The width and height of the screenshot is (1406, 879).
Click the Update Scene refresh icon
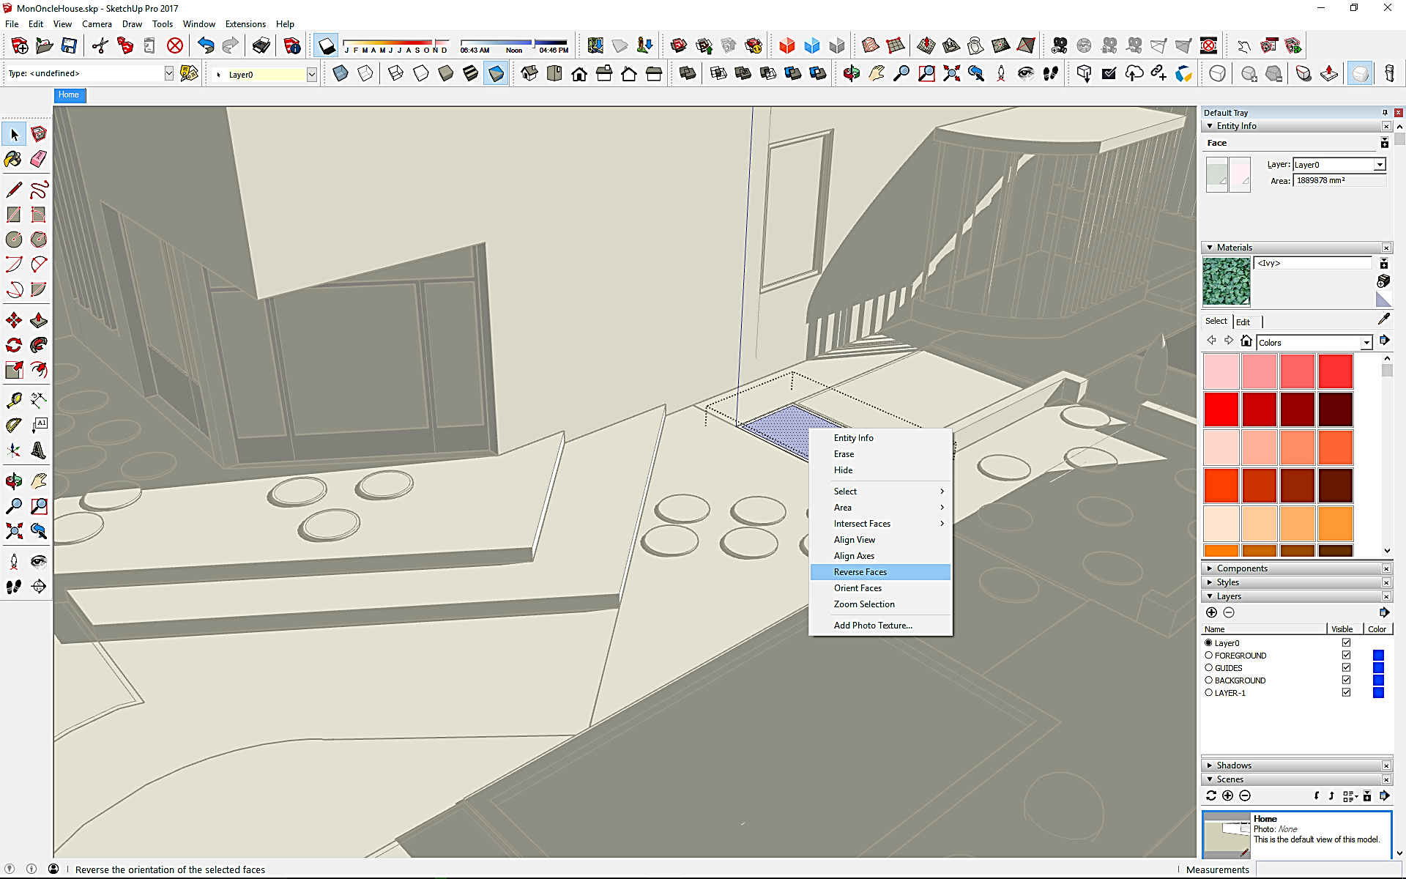[1211, 795]
